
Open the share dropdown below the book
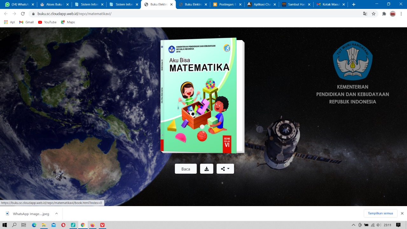(225, 169)
